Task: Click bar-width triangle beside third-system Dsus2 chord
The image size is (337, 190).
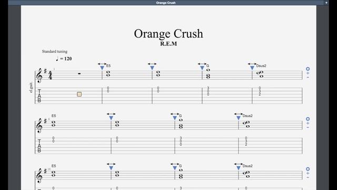Action: click(x=239, y=168)
